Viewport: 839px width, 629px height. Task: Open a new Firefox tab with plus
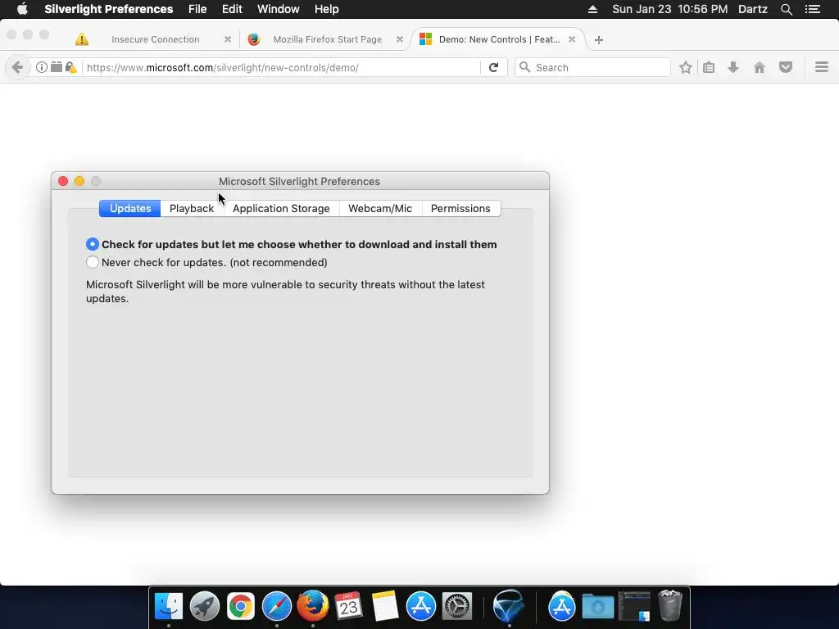click(x=599, y=40)
